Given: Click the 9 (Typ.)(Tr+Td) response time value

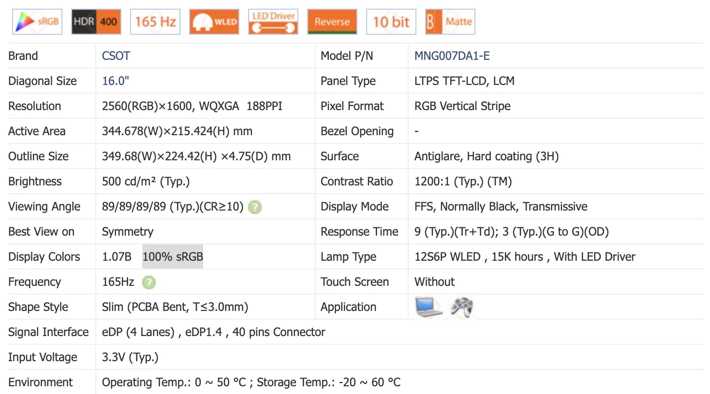Looking at the screenshot, I should click(x=511, y=232).
